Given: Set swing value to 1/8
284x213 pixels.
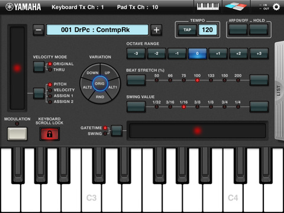Looking at the screenshot, I should (211, 106).
